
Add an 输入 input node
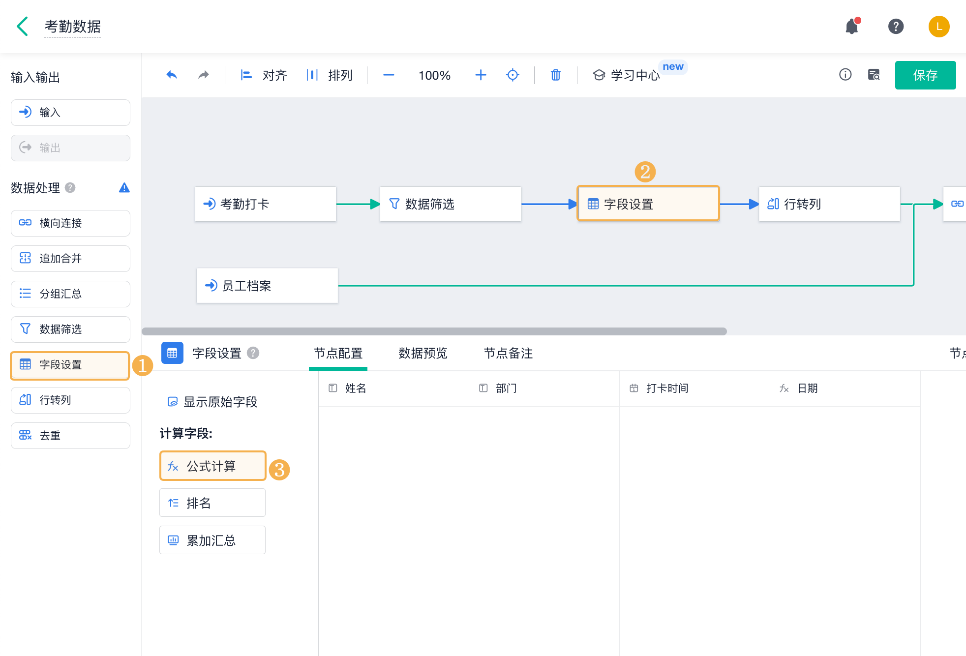70,113
